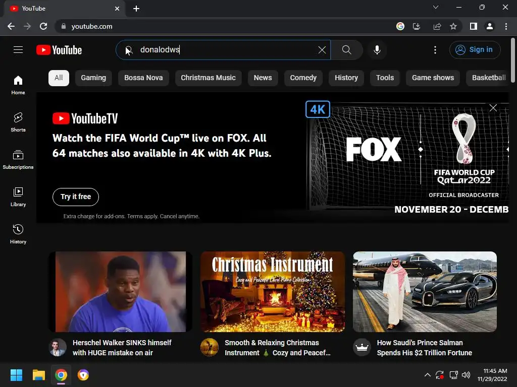
Task: Dismiss the YouTube TV banner ad
Action: pyautogui.click(x=493, y=108)
